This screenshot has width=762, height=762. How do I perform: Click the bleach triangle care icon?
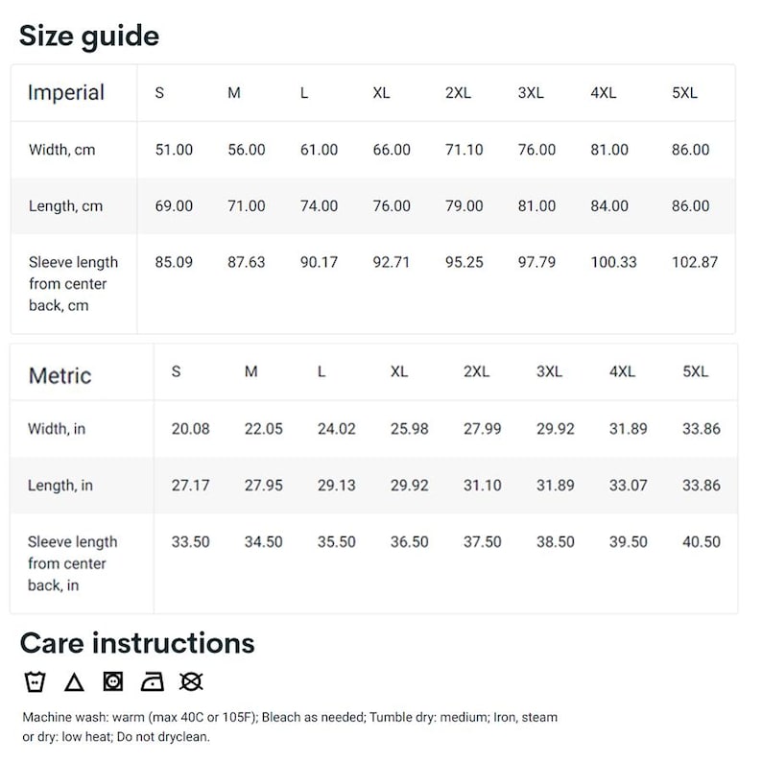tap(74, 681)
